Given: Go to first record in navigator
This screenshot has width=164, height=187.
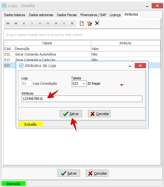Looking at the screenshot, I should pyautogui.click(x=8, y=24).
